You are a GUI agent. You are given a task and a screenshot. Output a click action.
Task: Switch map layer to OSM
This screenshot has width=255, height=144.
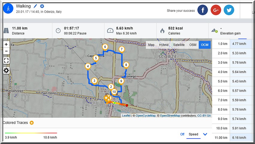193,45
